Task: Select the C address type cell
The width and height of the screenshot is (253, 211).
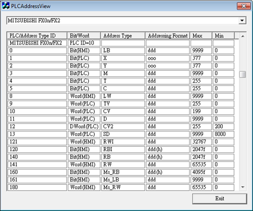Action: coord(123,88)
